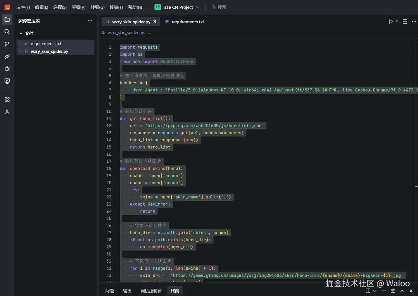Screen dimensions: 418x296
Task: Maximize the bottom panel using the up chevron
Action: click(x=402, y=291)
